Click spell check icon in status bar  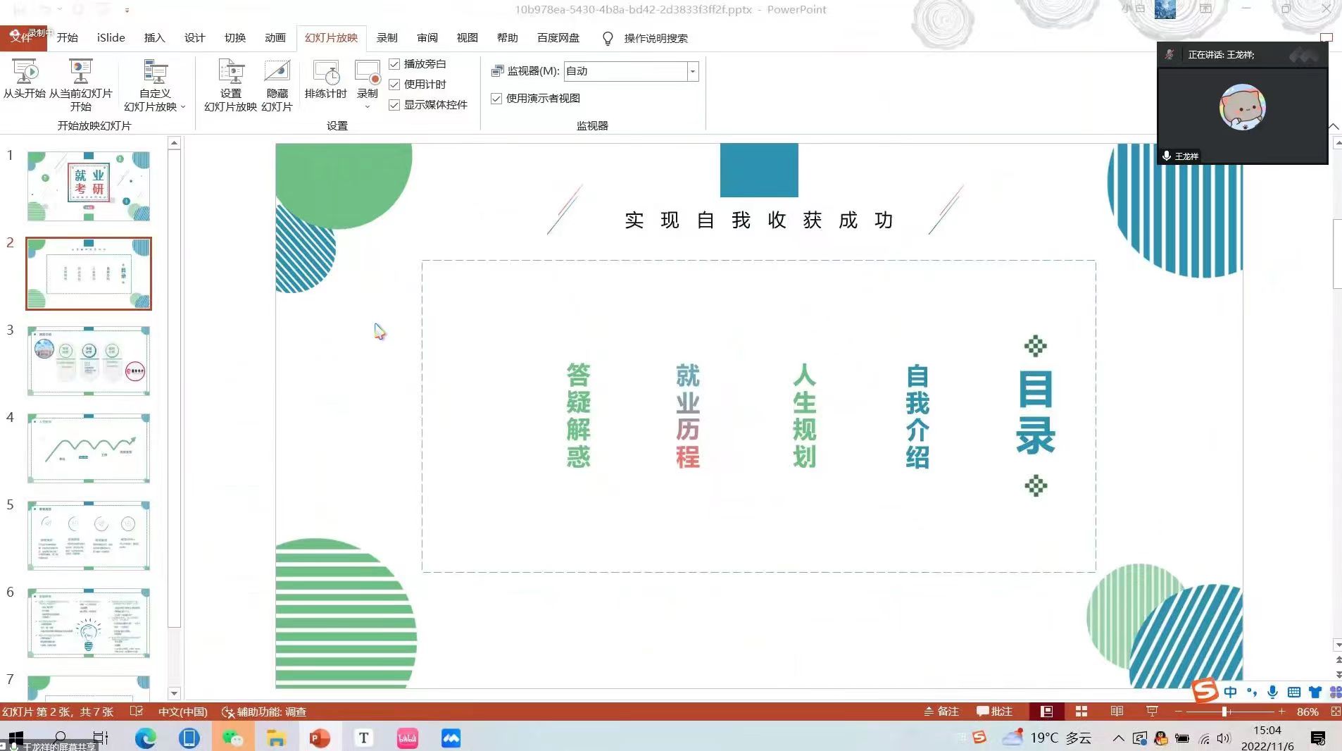137,712
